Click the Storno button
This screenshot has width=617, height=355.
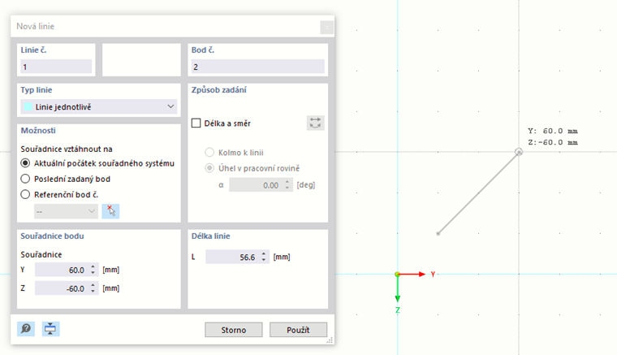[233, 330]
